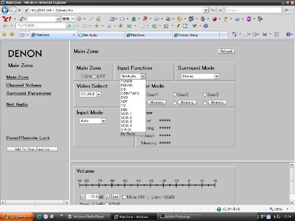This screenshot has width=295, height=221.
Task: Enable the Mute ON checkbox
Action: pos(124,197)
